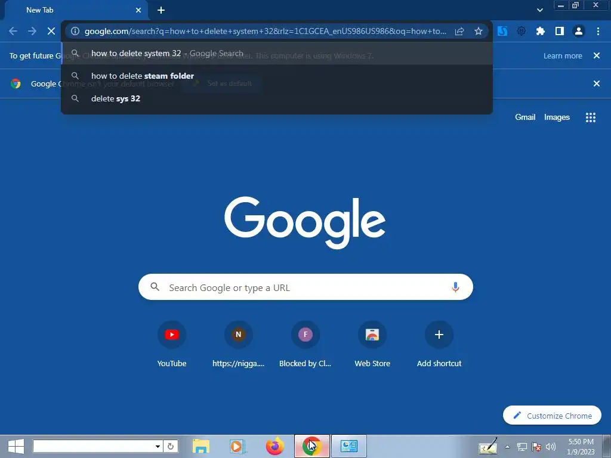The width and height of the screenshot is (611, 458).
Task: Bookmark this tab with the star icon
Action: (x=479, y=31)
